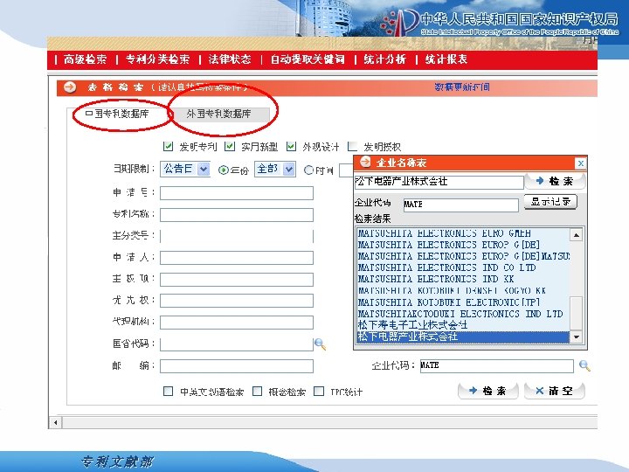Click horizontal scrollbar left arrow

55,422
